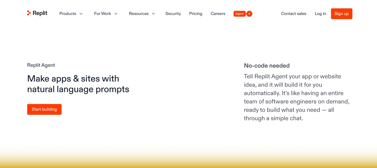Click the Agent 4 number badge
377x168 pixels.
[x=249, y=14]
